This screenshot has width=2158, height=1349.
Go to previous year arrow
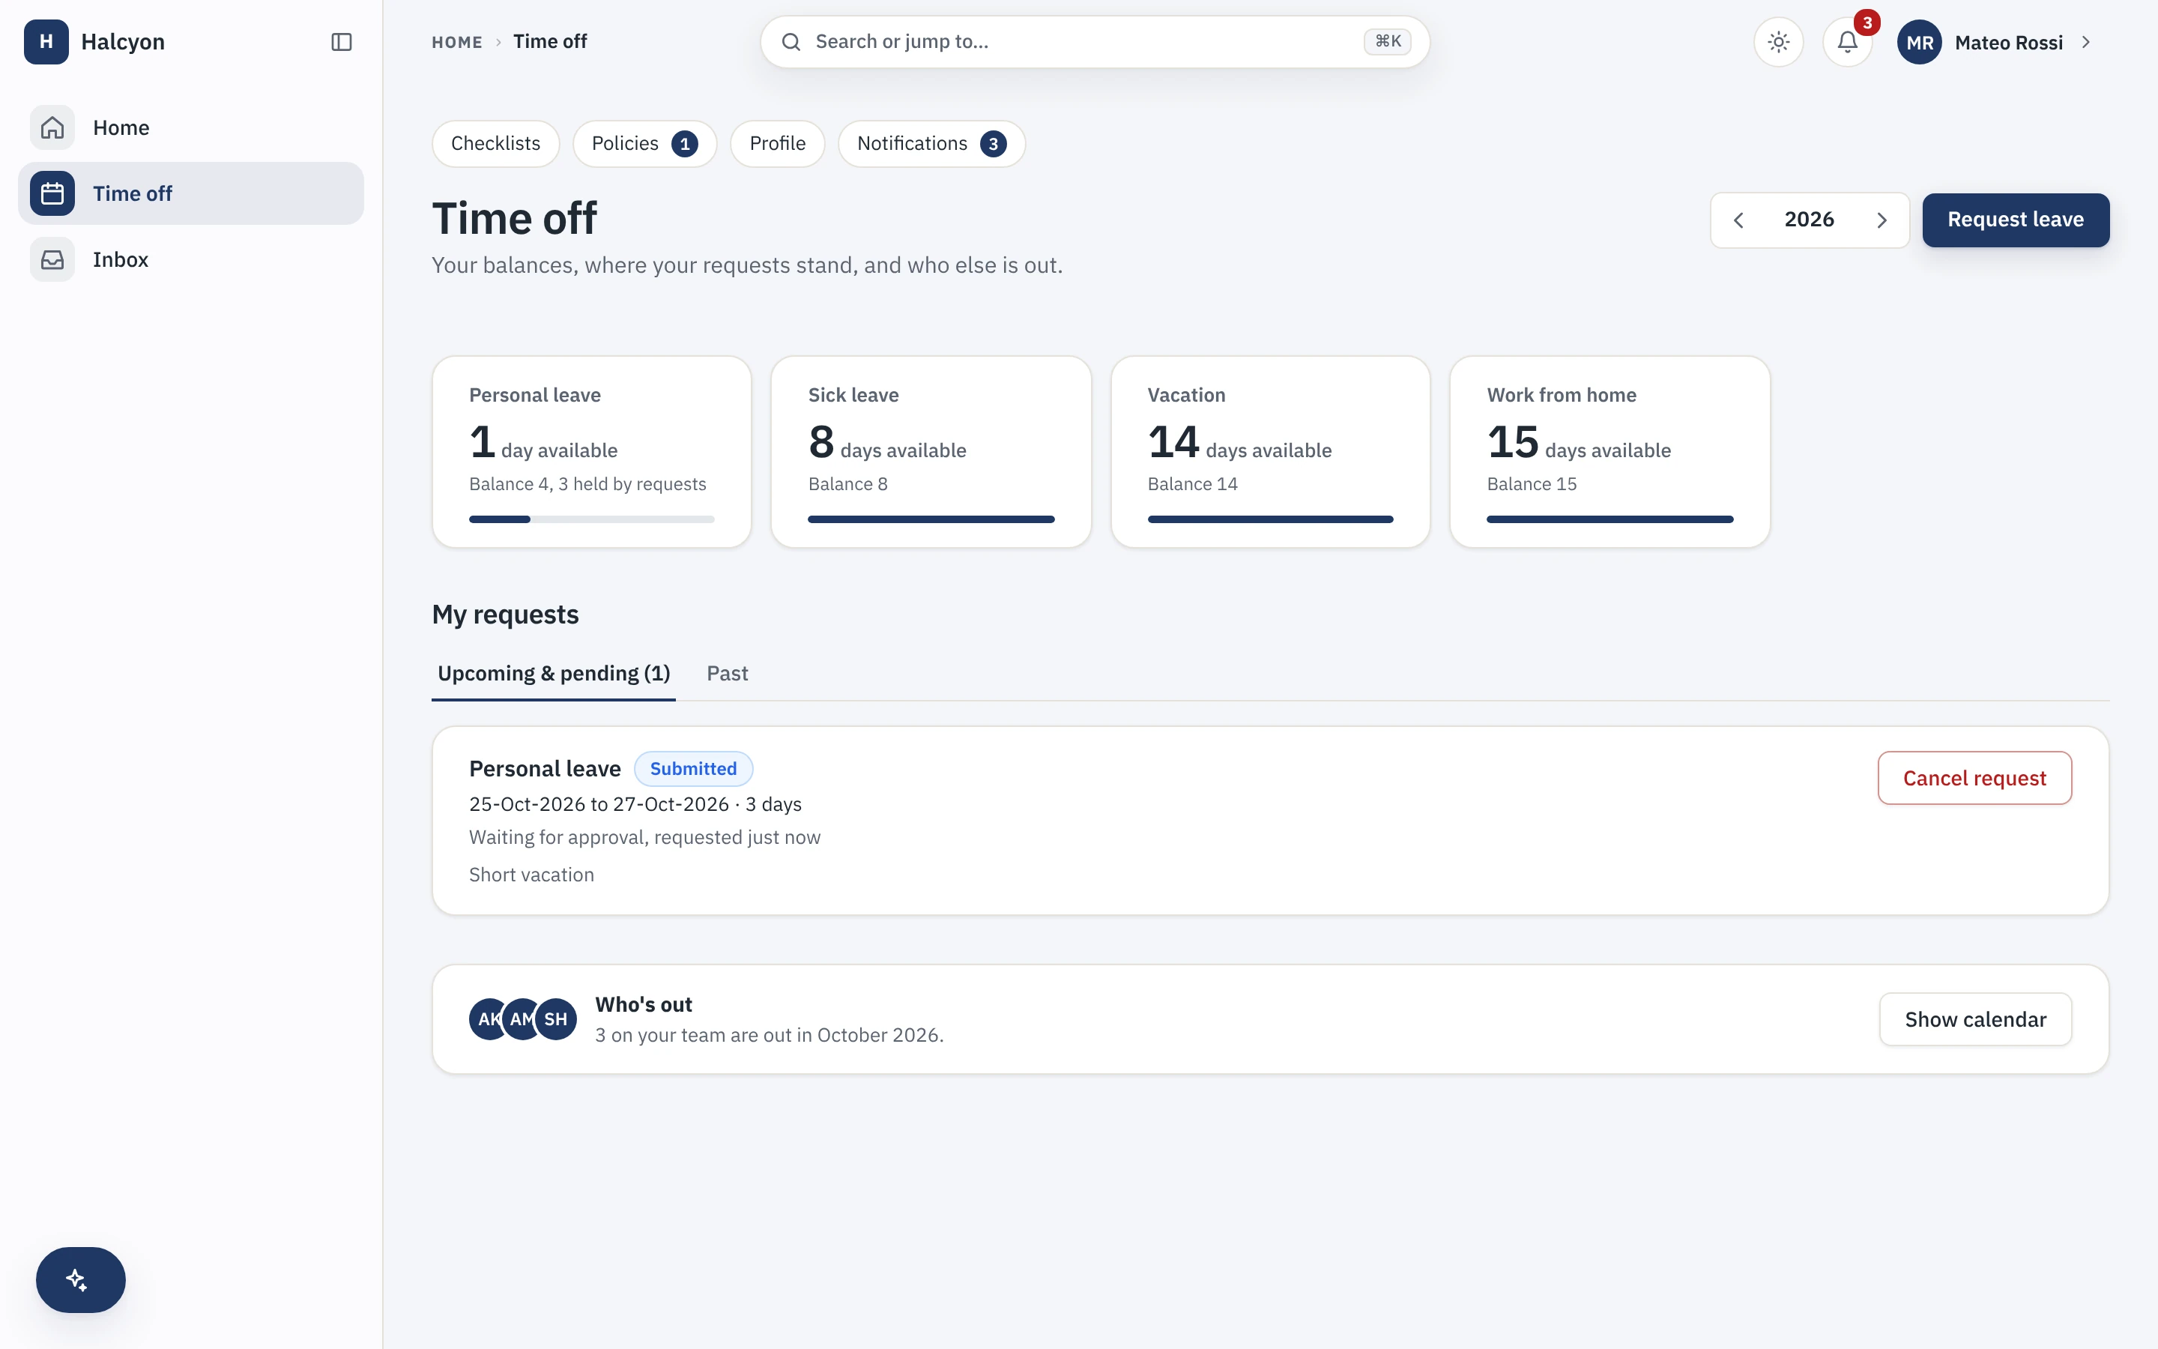click(x=1738, y=220)
